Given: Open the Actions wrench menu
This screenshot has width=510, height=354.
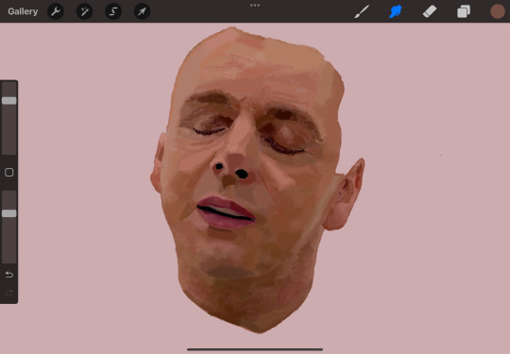Looking at the screenshot, I should pyautogui.click(x=56, y=11).
